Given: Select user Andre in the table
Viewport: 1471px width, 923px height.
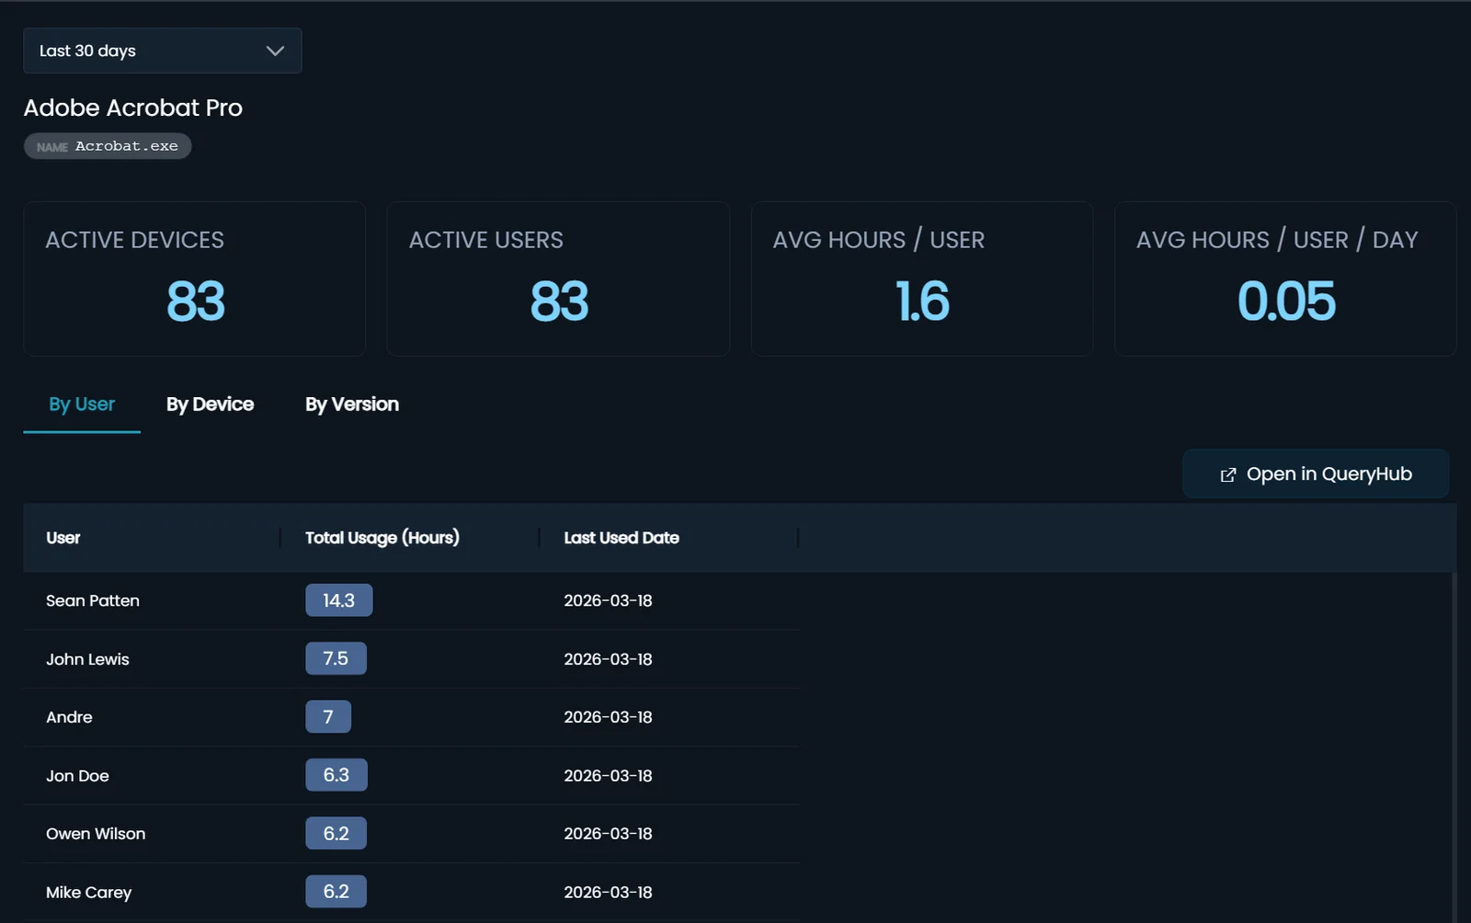Looking at the screenshot, I should [x=69, y=717].
